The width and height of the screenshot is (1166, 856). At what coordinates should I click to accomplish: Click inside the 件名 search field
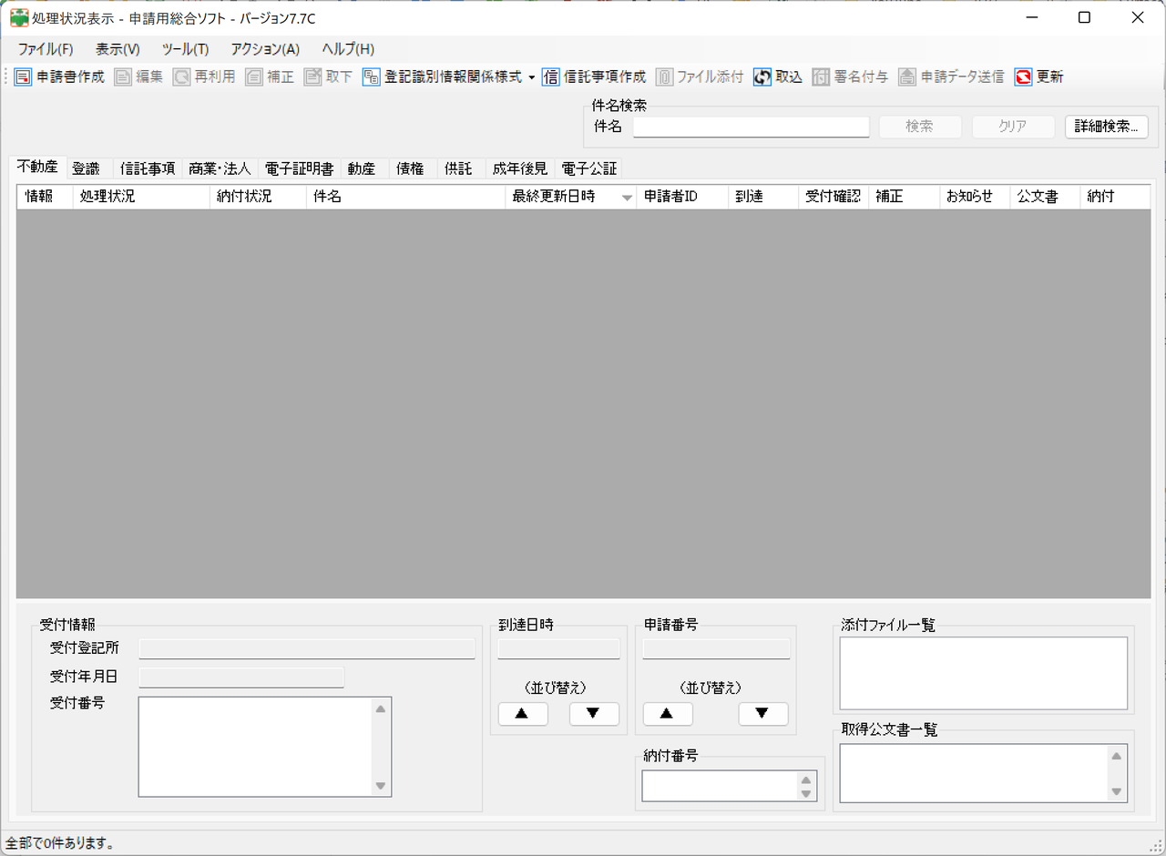(x=751, y=127)
